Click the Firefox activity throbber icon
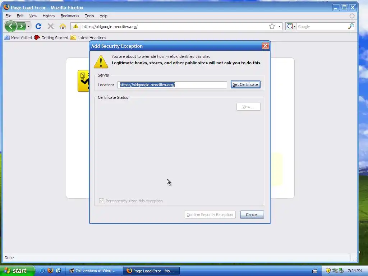The height and width of the screenshot is (276, 368). [x=352, y=16]
